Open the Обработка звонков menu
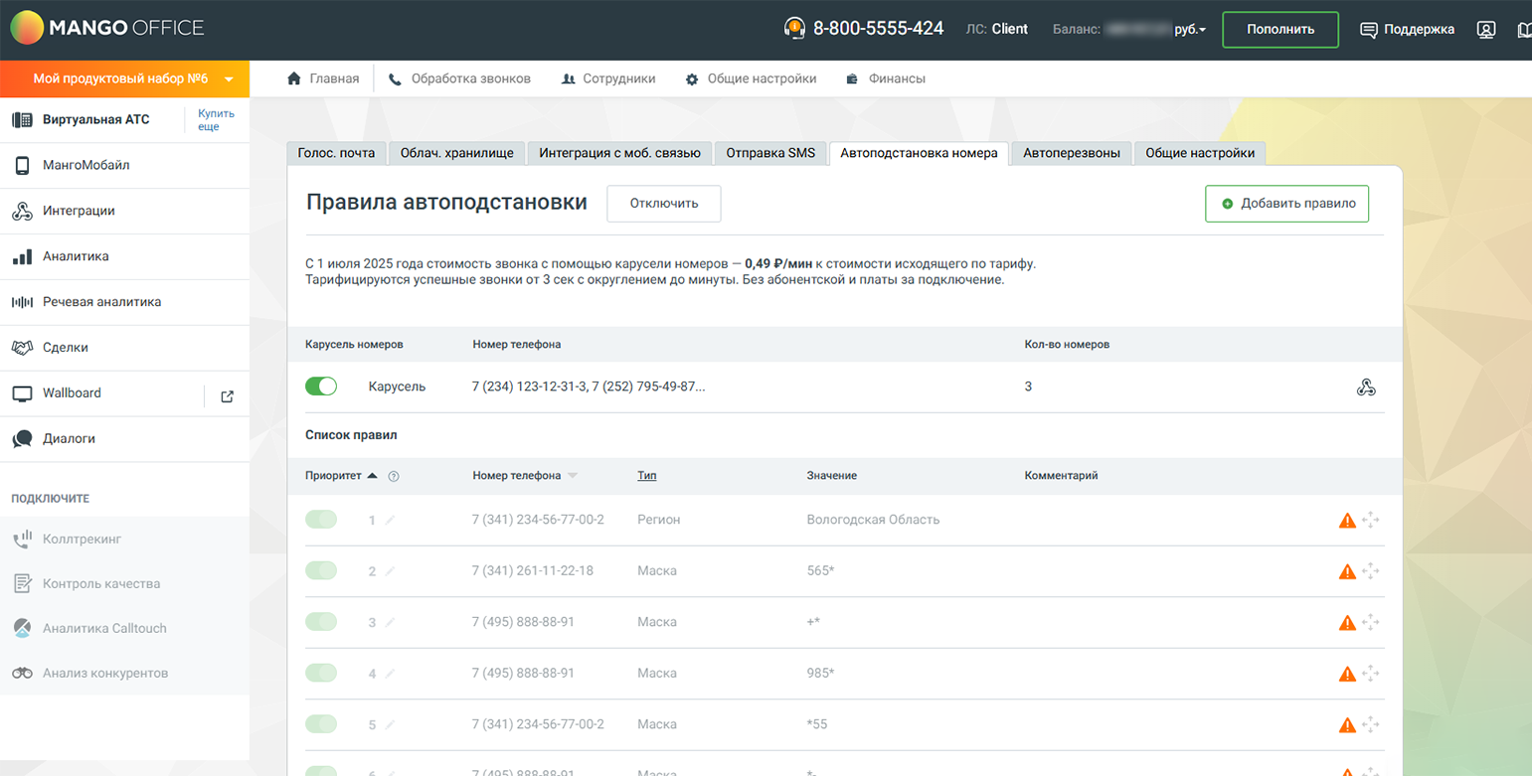Image resolution: width=1532 pixels, height=776 pixels. 459,78
